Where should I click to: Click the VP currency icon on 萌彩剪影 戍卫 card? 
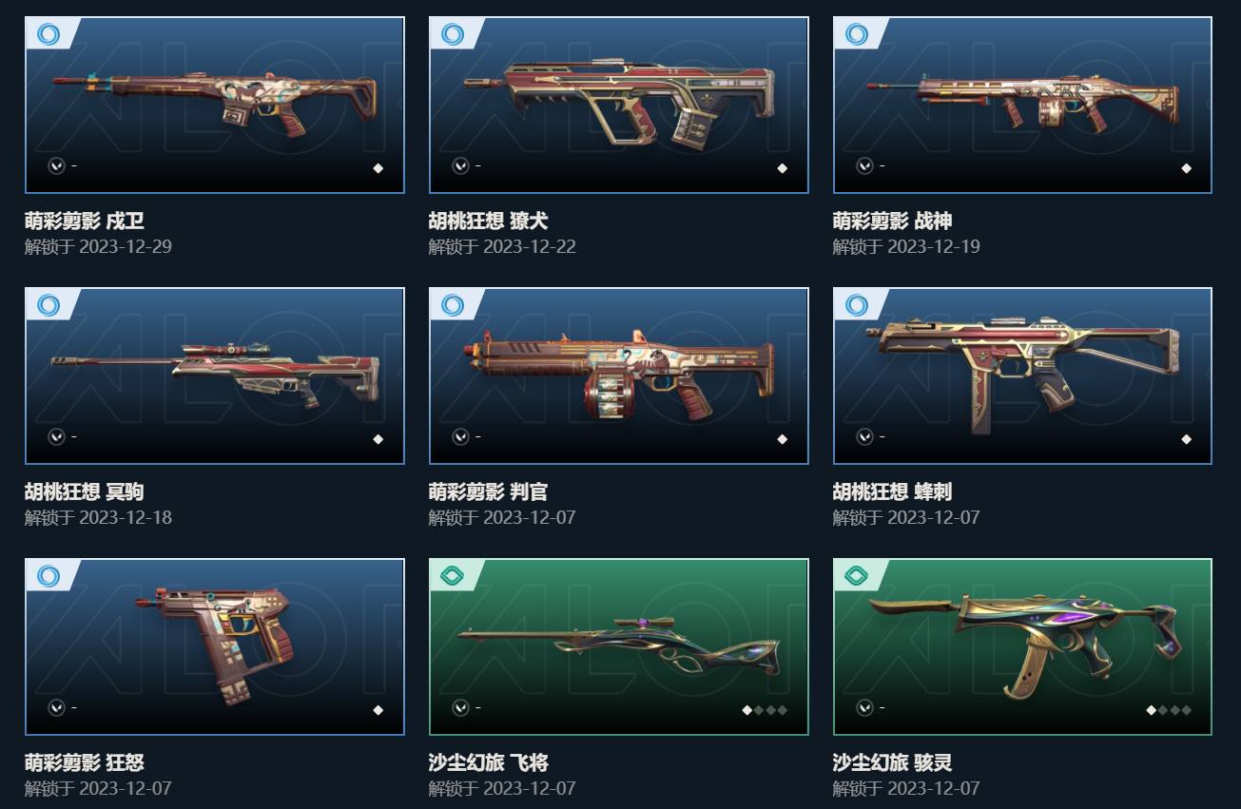click(56, 166)
